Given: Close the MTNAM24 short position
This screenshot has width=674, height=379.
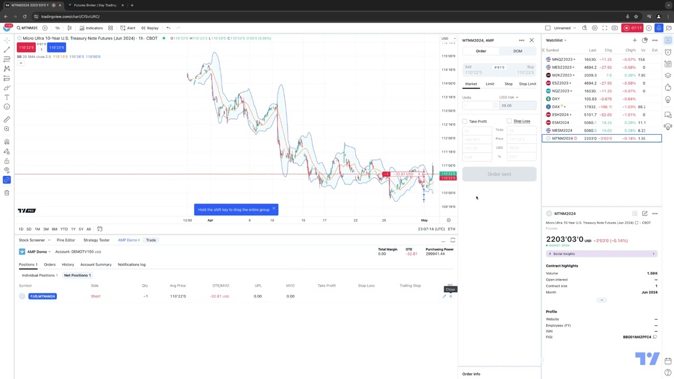Looking at the screenshot, I should 450,296.
